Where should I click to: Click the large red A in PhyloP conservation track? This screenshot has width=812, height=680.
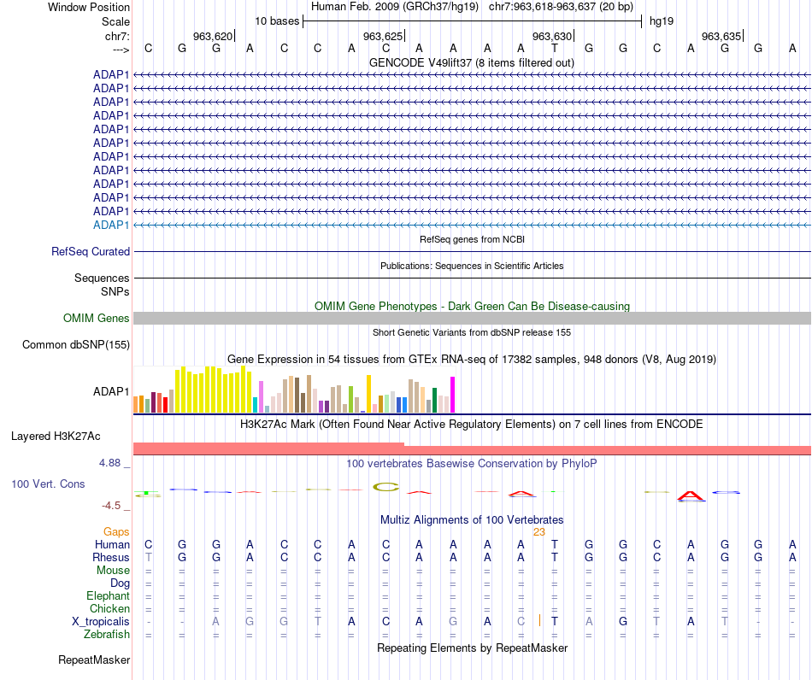(x=691, y=496)
